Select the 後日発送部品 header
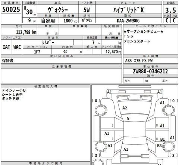This screenshot has height=165, width=179. tap(62, 56)
